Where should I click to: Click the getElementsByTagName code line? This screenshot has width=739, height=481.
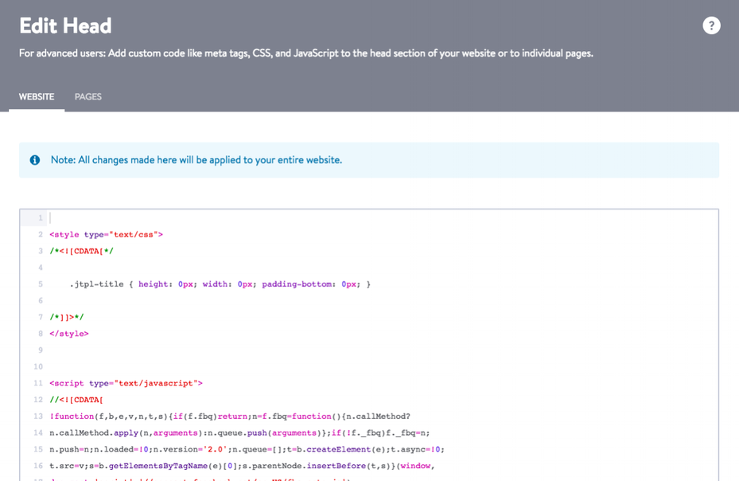click(x=242, y=466)
